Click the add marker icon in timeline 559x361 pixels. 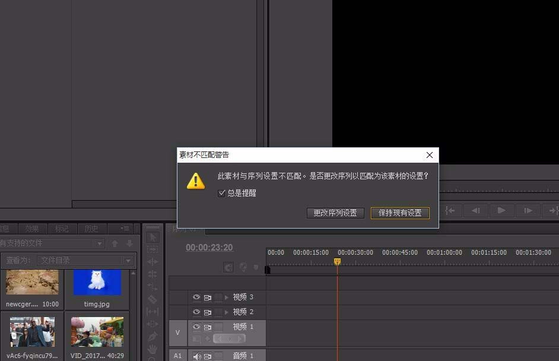(x=256, y=267)
